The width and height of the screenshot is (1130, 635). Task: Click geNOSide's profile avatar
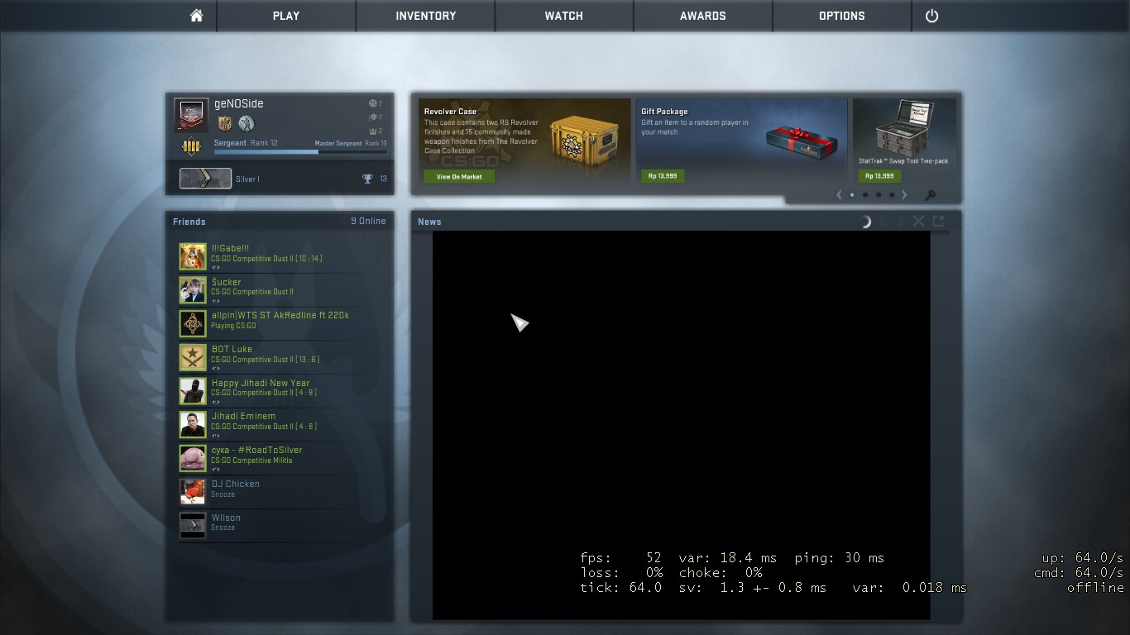click(191, 115)
